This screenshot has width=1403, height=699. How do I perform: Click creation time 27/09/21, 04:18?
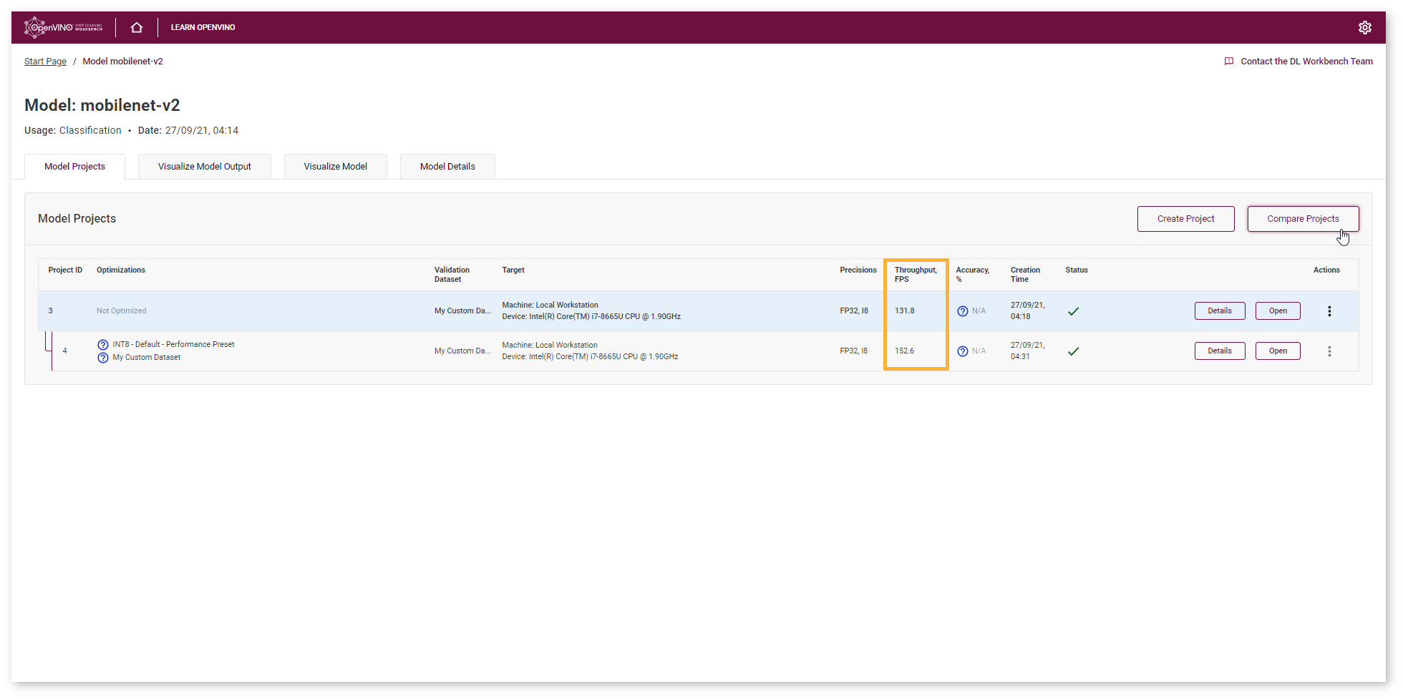(1028, 311)
